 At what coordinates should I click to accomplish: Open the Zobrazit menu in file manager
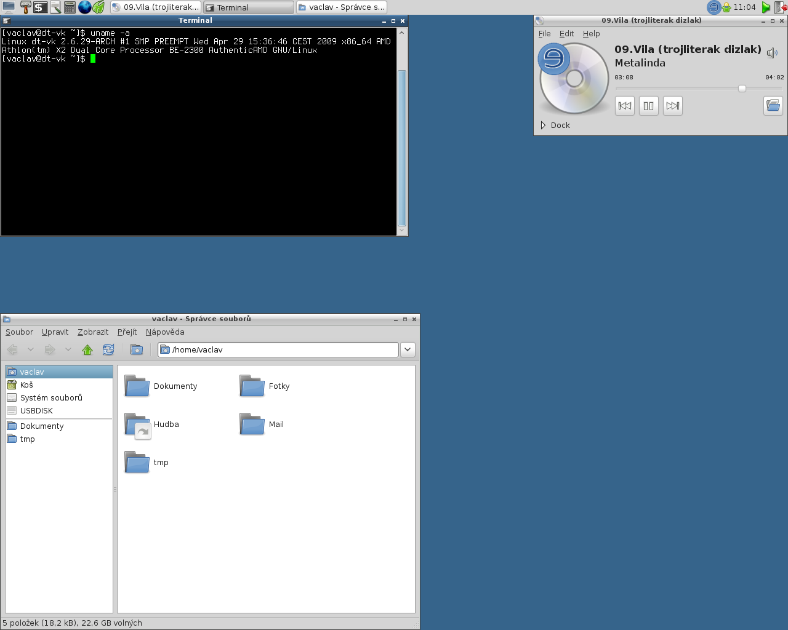pyautogui.click(x=93, y=332)
